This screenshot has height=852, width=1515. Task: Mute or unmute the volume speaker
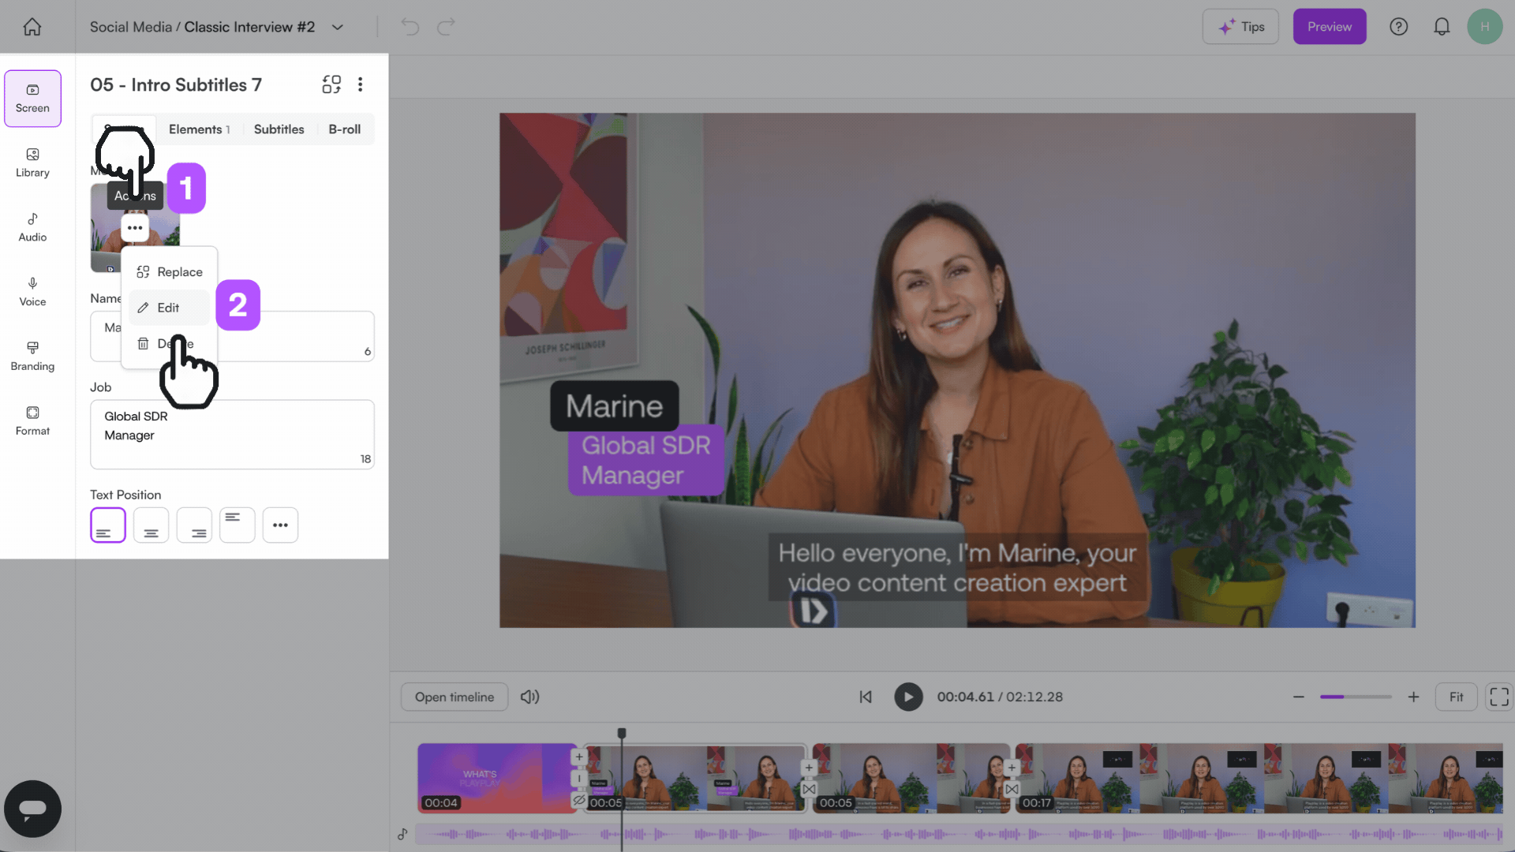530,697
